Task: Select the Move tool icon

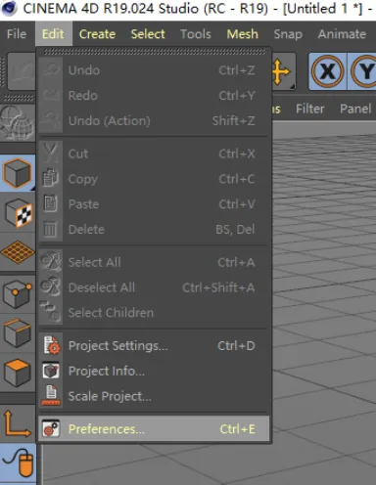Action: pyautogui.click(x=283, y=71)
